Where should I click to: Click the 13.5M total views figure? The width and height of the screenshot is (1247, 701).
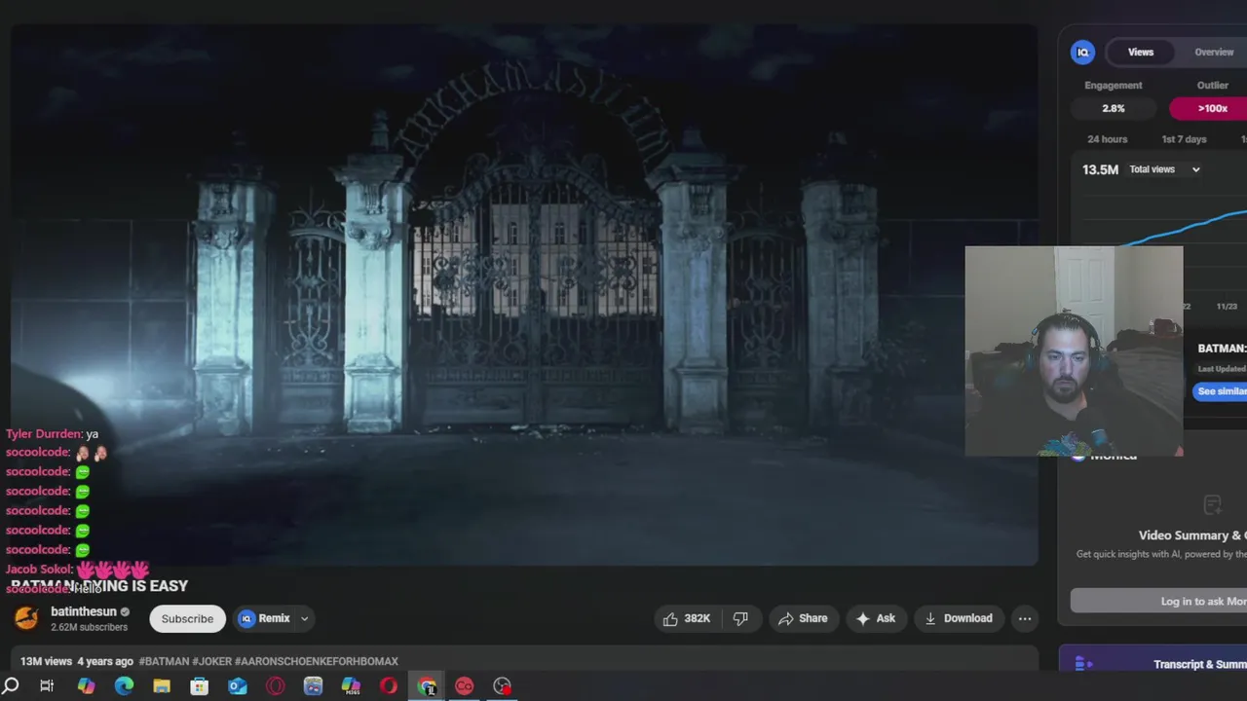[1100, 169]
